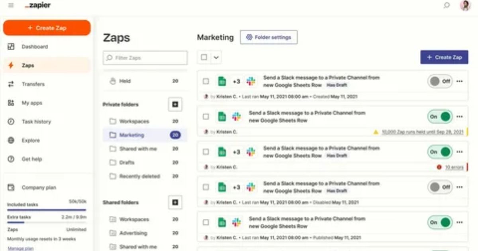Open three-dot menu for the Disabled May 11 Zap
The height and width of the screenshot is (251, 478).
459,187
